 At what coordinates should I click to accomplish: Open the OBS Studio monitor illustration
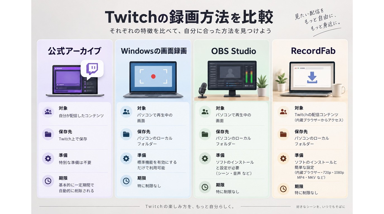pyautogui.click(x=232, y=79)
